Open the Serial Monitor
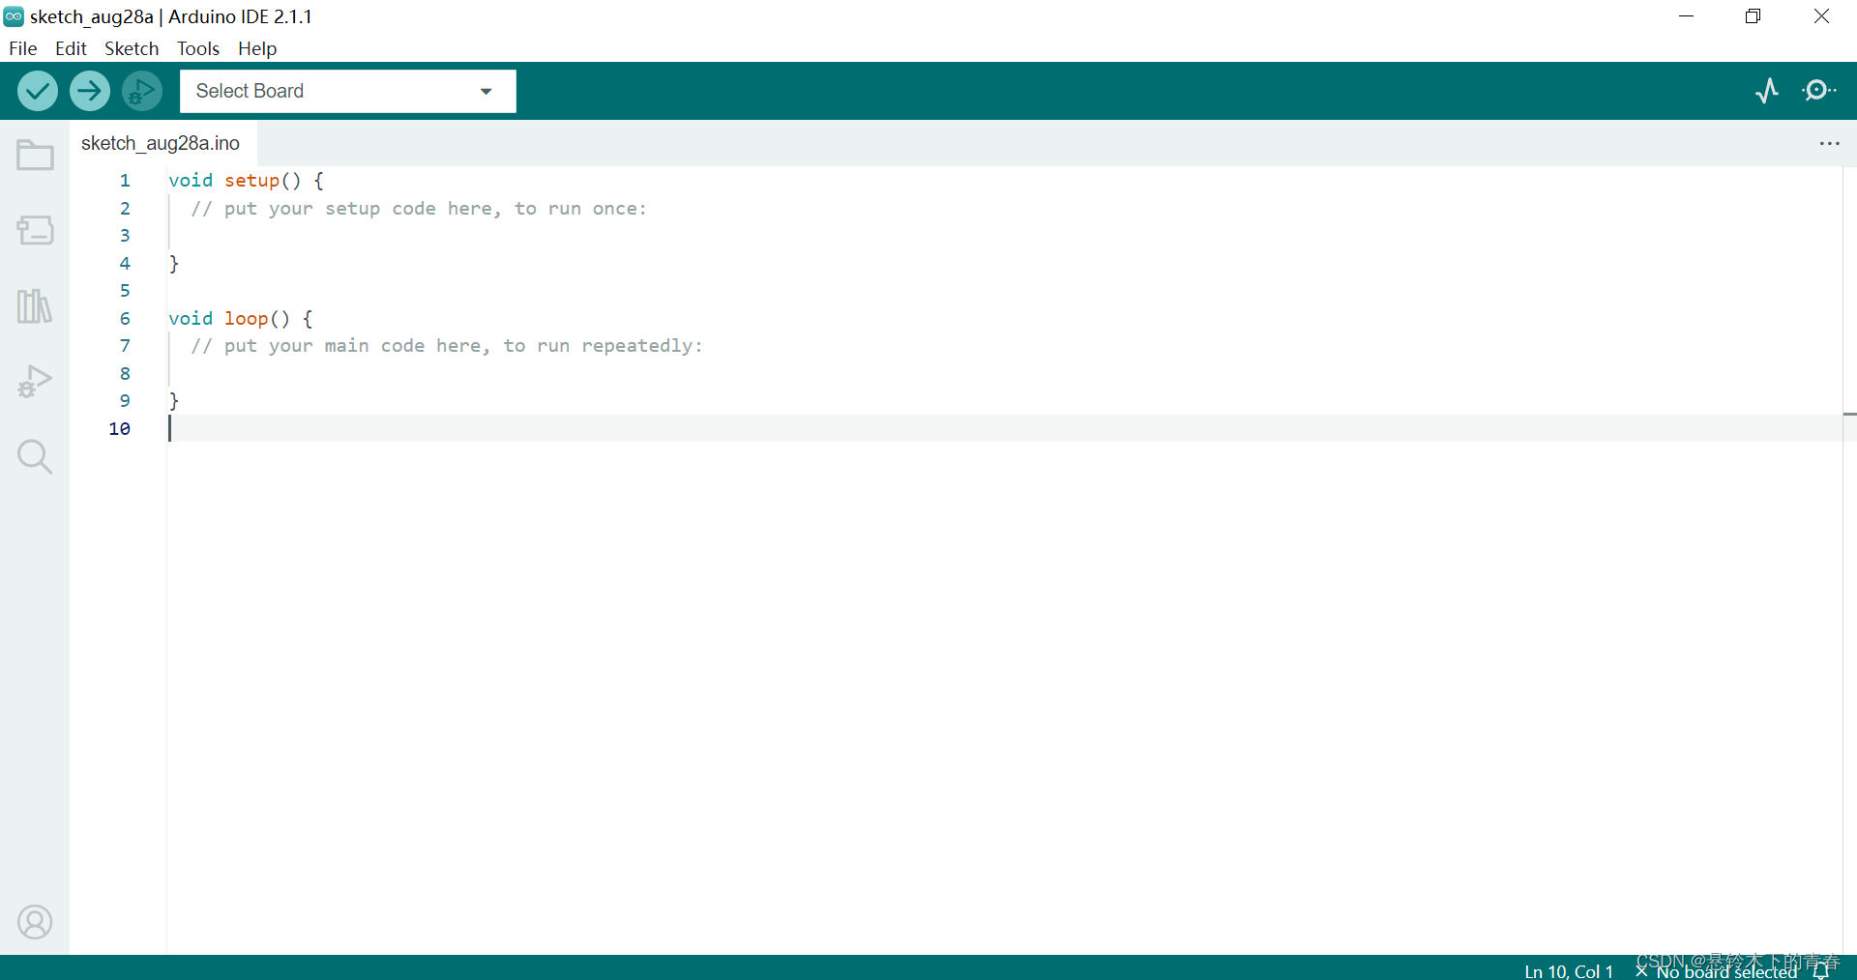Image resolution: width=1857 pixels, height=980 pixels. coord(1819,91)
